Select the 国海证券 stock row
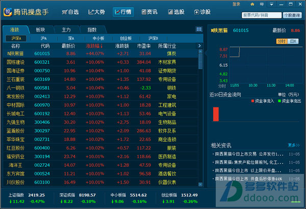The height and width of the screenshot is (209, 306). click(100, 71)
